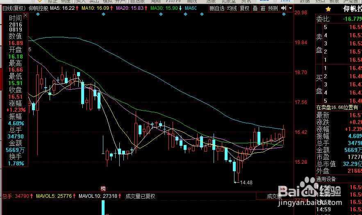Viewport: 362px width, 215px height.
Task: Click the red 榜 marker on chart
Action: pyautogui.click(x=103, y=189)
